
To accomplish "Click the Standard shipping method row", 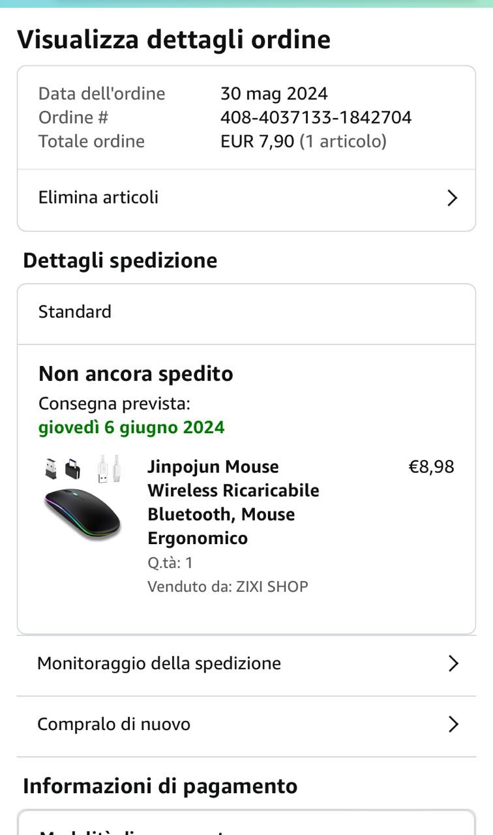I will tap(75, 312).
